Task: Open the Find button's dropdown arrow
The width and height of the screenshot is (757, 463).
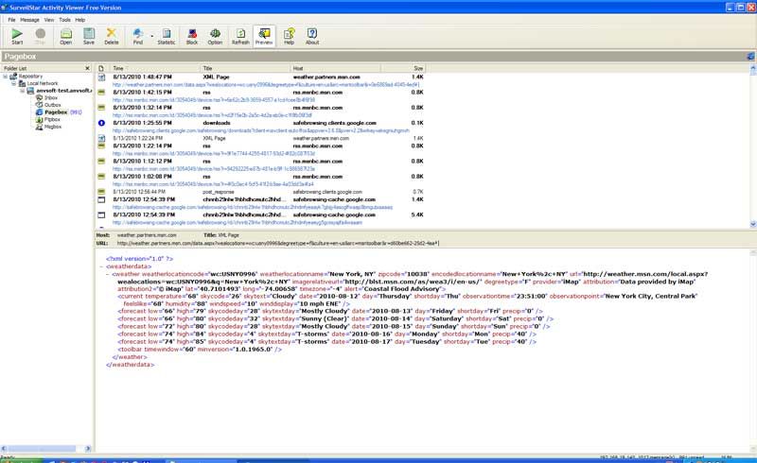Action: click(151, 36)
